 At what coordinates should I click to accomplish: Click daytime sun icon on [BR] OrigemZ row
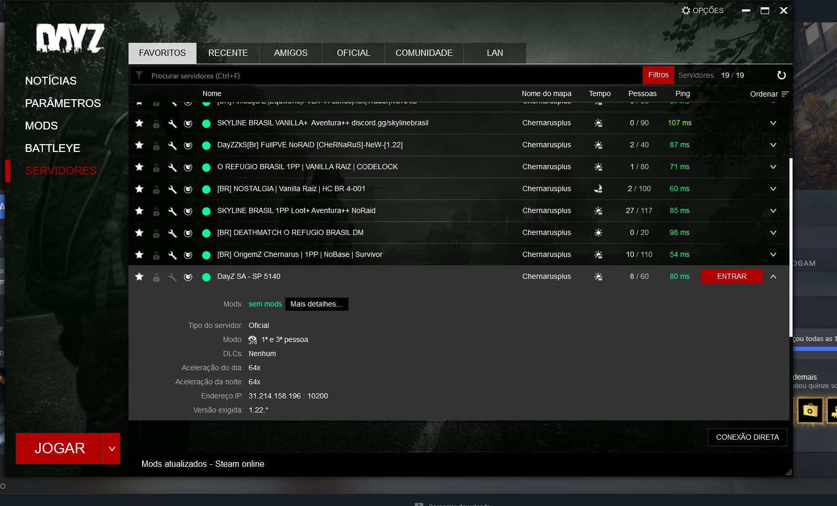point(598,255)
